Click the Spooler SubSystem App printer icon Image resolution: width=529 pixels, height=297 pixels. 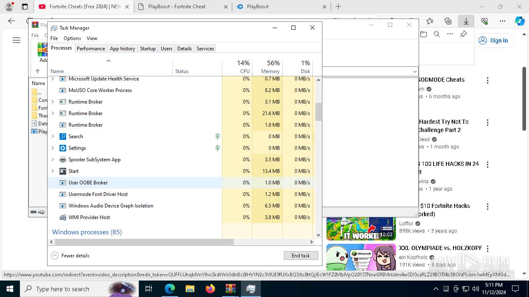click(x=63, y=160)
